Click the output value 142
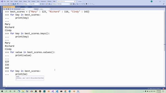Screen dimensions: 166x93 (x=7, y=68)
